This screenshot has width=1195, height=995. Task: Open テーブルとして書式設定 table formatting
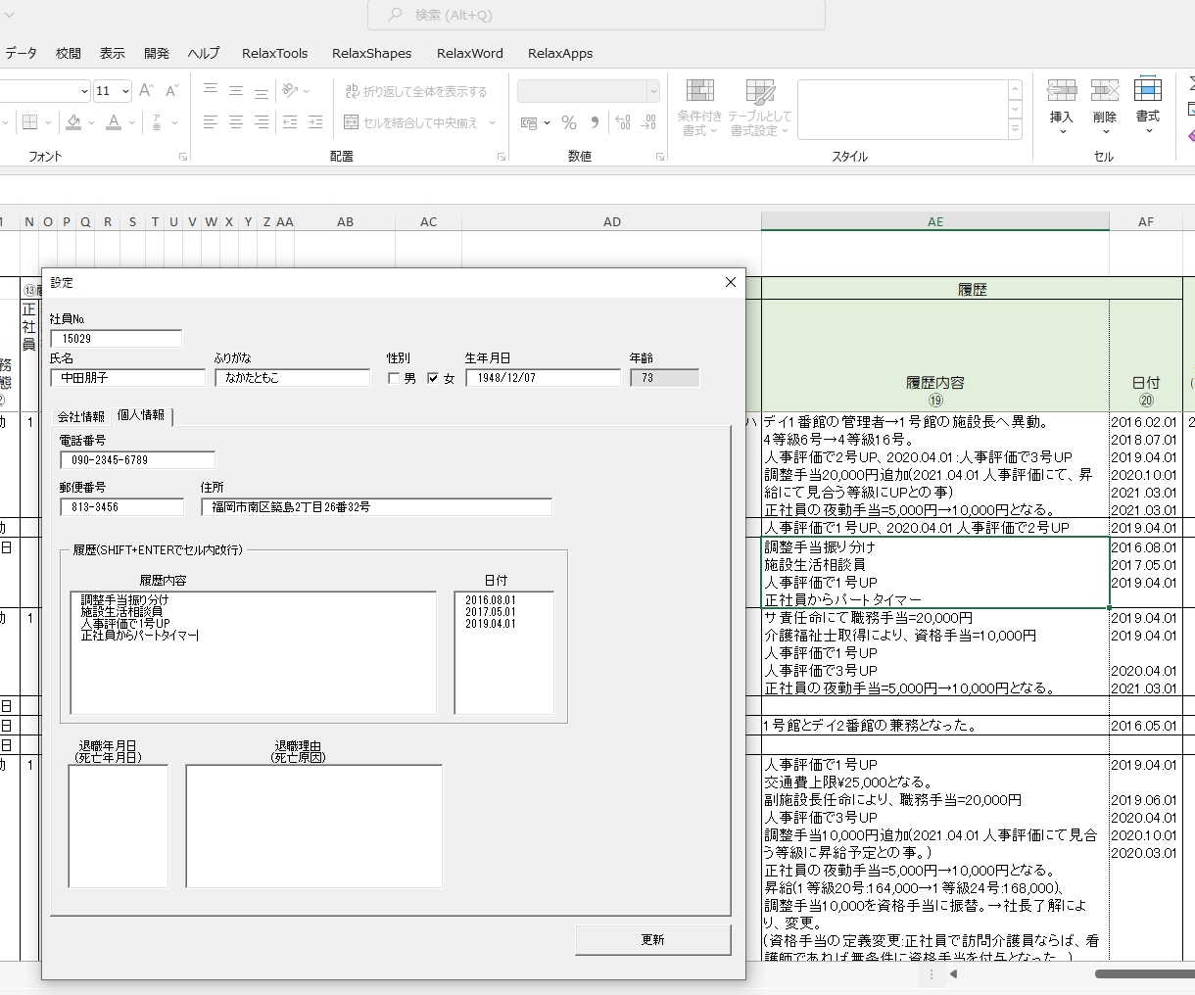click(760, 108)
